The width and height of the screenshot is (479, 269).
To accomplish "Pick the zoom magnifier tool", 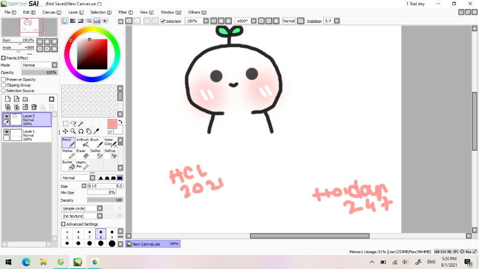I will tap(73, 131).
